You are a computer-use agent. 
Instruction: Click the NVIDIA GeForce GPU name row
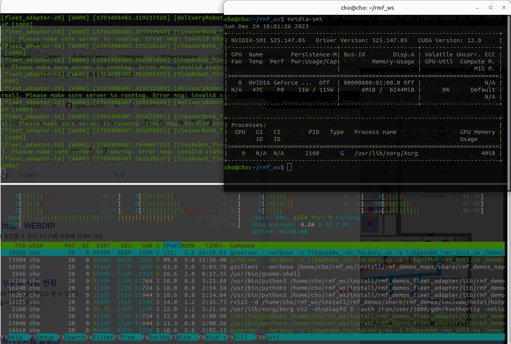(x=363, y=83)
